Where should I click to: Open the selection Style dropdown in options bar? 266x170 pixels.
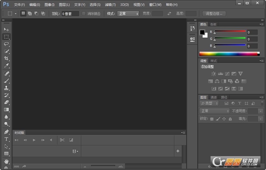128,13
